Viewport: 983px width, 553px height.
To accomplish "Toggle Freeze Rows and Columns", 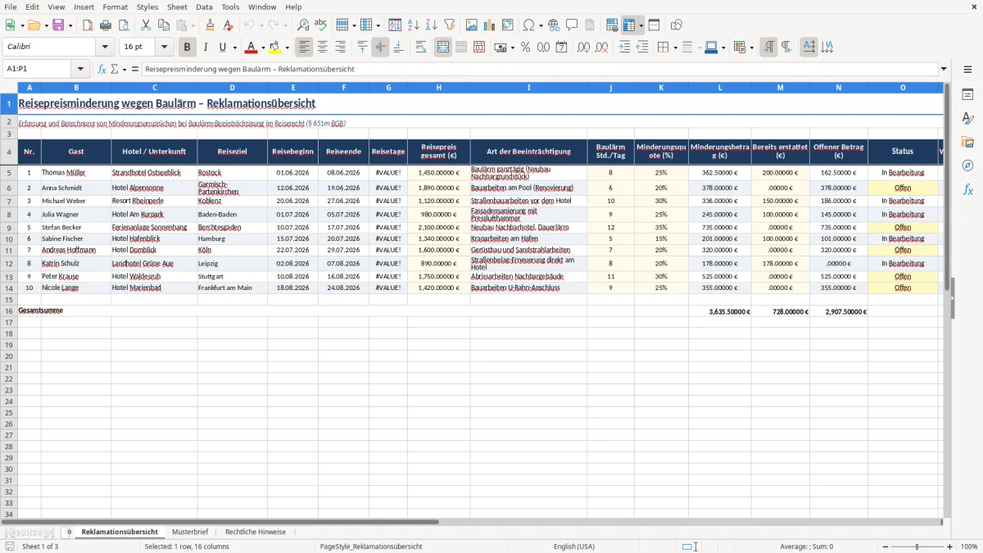I will tap(628, 25).
